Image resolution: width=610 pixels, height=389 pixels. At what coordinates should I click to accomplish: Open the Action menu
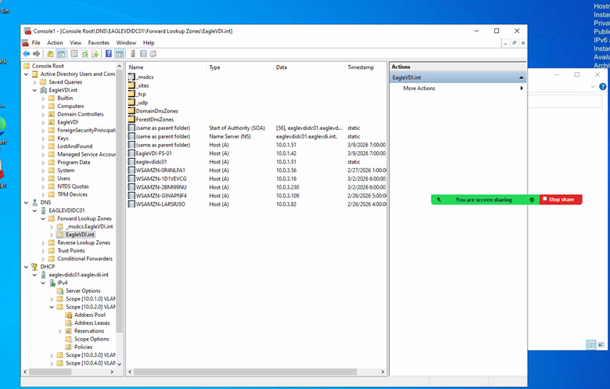coord(55,43)
